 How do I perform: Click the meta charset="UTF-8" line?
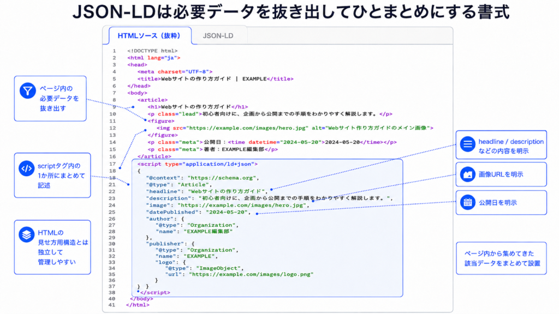point(175,71)
